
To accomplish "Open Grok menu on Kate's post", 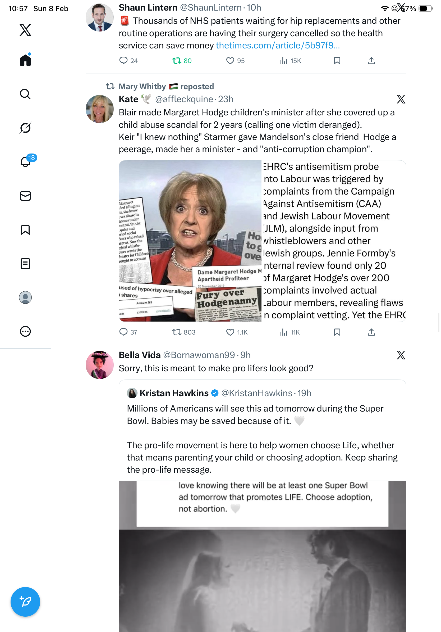I will tap(401, 99).
